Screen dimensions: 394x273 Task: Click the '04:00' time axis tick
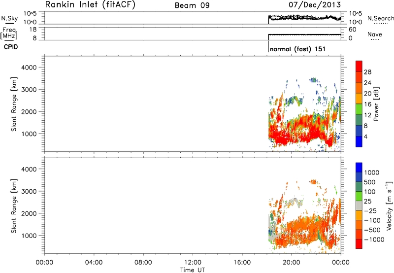(x=94, y=263)
